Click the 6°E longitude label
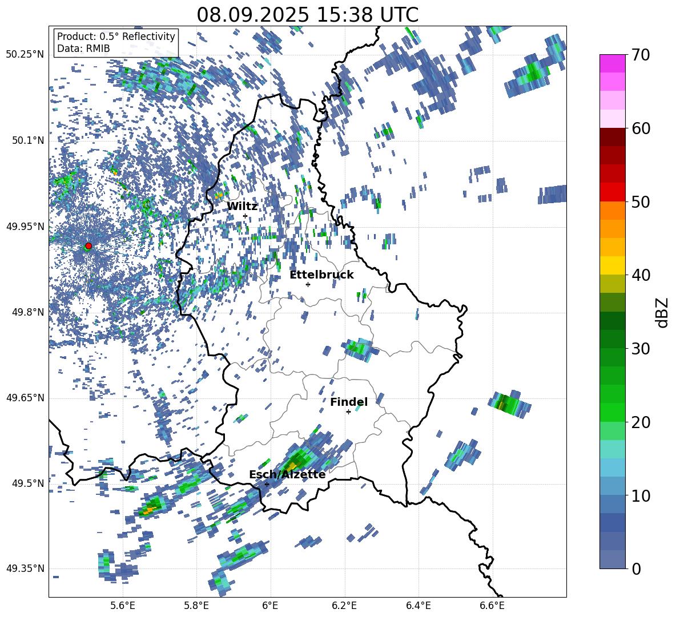 270,606
